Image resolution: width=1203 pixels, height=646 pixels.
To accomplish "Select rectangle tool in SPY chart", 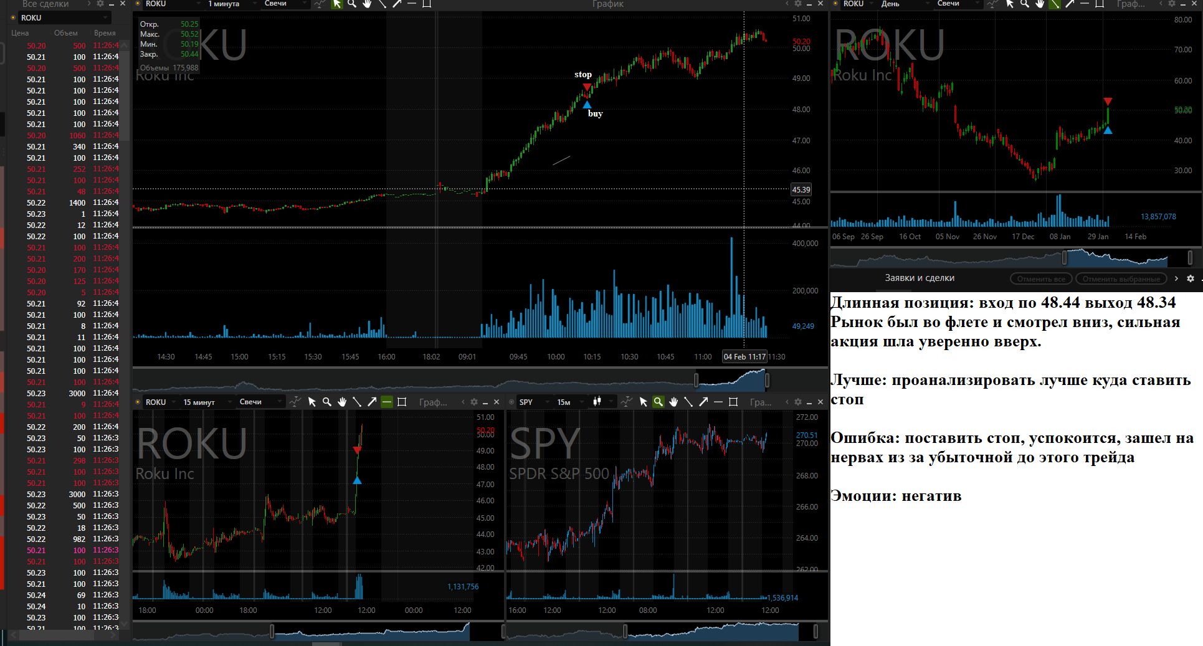I will (x=733, y=402).
